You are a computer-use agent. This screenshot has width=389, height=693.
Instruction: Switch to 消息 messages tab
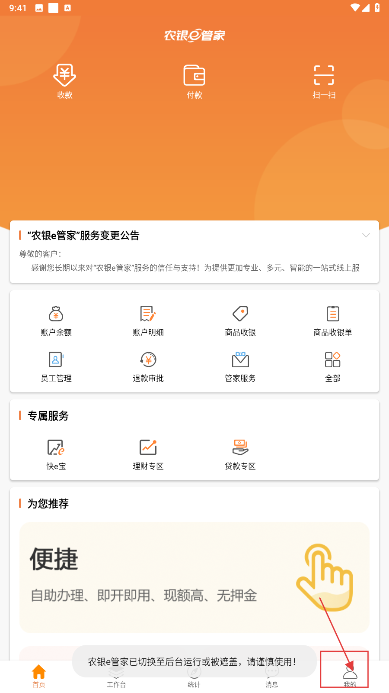pos(272,676)
